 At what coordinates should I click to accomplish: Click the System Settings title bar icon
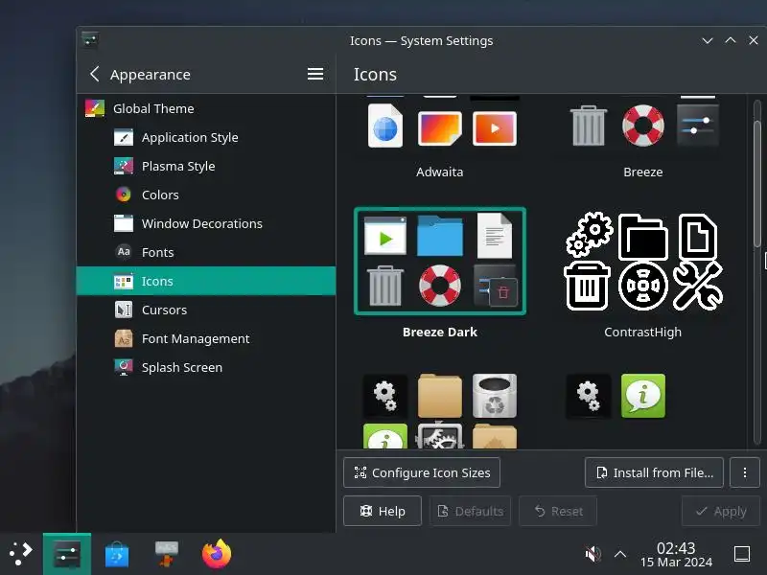pos(90,40)
